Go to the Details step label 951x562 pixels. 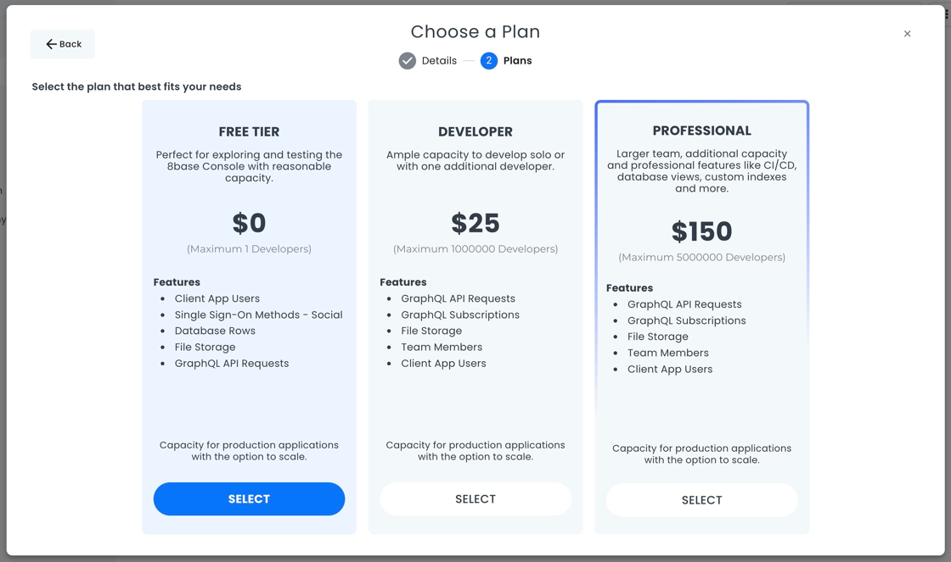tap(439, 61)
